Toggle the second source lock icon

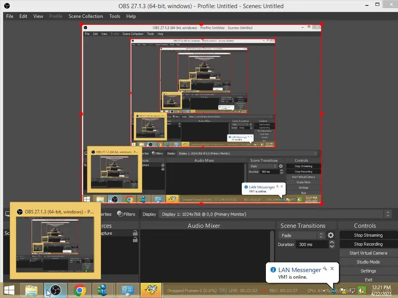click(135, 239)
